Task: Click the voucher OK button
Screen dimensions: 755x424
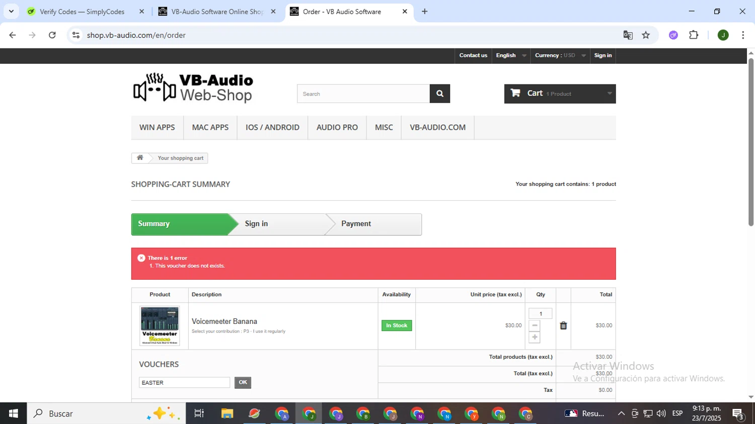Action: point(243,382)
